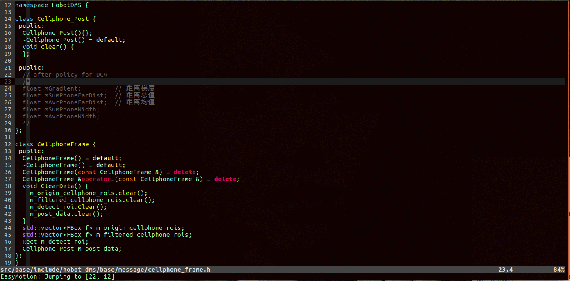Click 'float mGradient;' declaration
Image resolution: width=570 pixels, height=281 pixels.
(x=52, y=89)
